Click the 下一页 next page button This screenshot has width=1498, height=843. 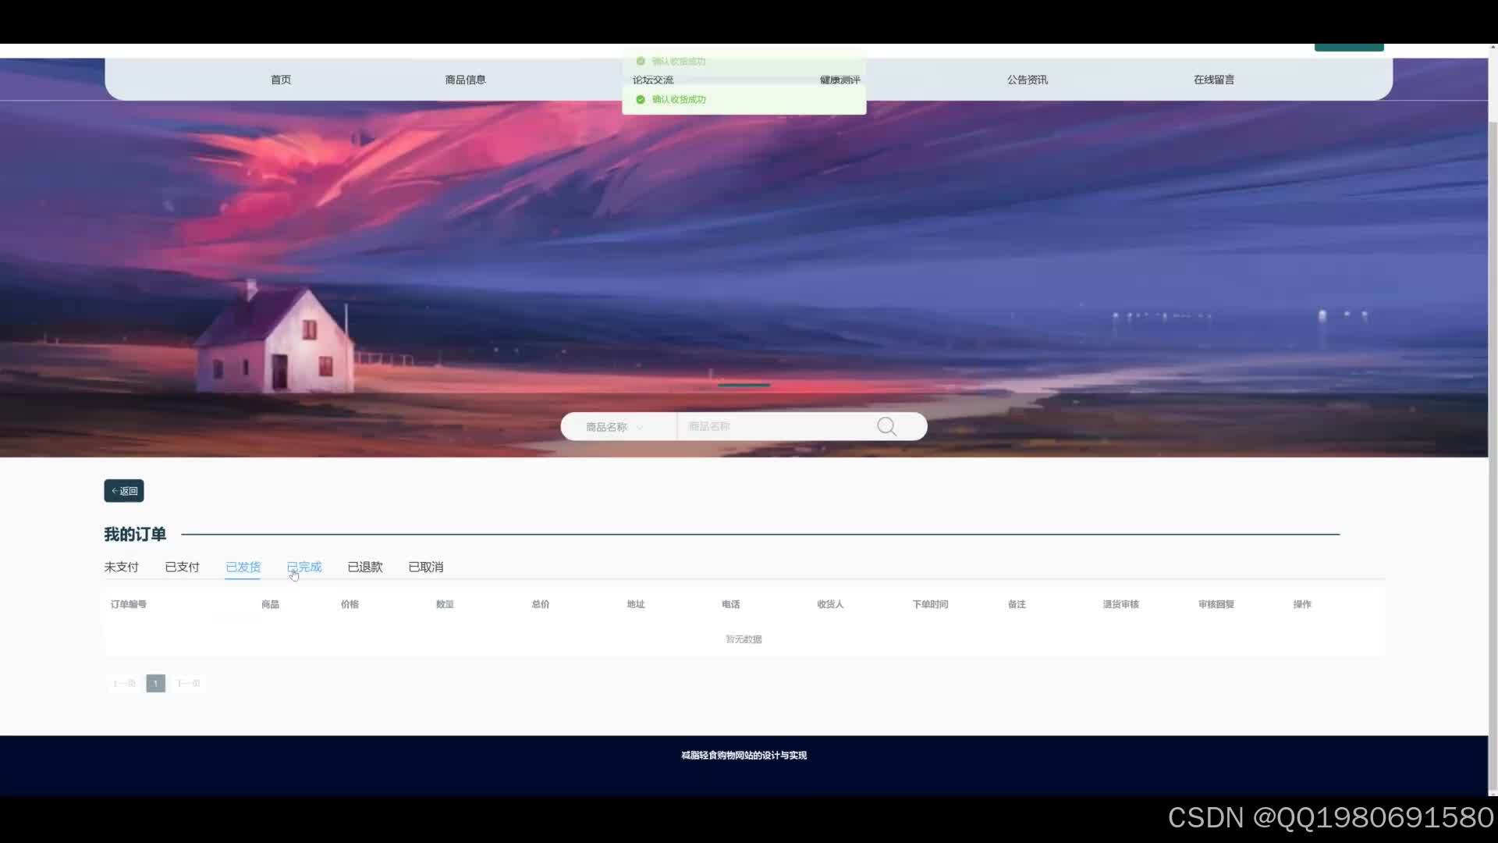188,684
